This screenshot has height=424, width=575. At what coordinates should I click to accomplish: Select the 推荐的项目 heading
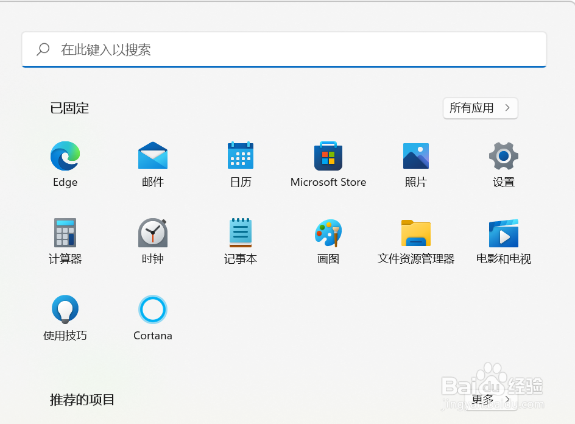(82, 400)
